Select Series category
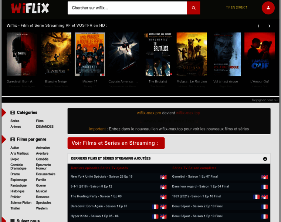The image size is (281, 222). click(15, 121)
